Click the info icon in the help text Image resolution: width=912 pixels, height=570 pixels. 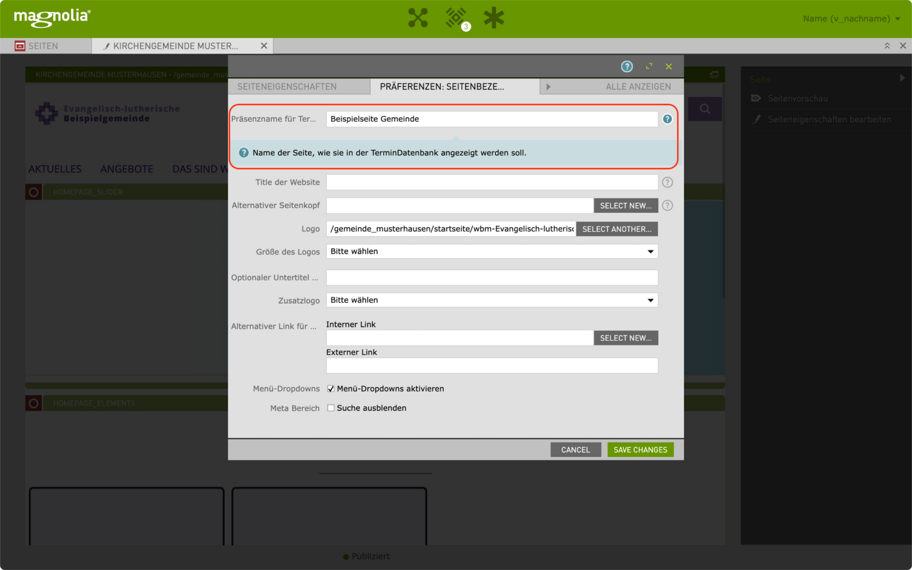[244, 153]
